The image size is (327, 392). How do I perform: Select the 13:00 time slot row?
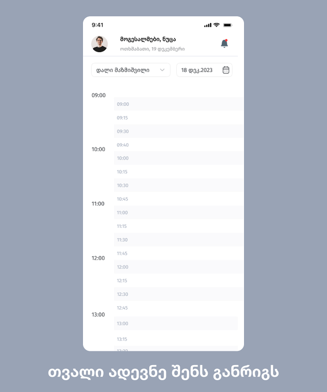point(176,323)
